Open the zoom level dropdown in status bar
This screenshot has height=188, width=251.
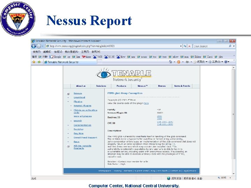click(230, 178)
